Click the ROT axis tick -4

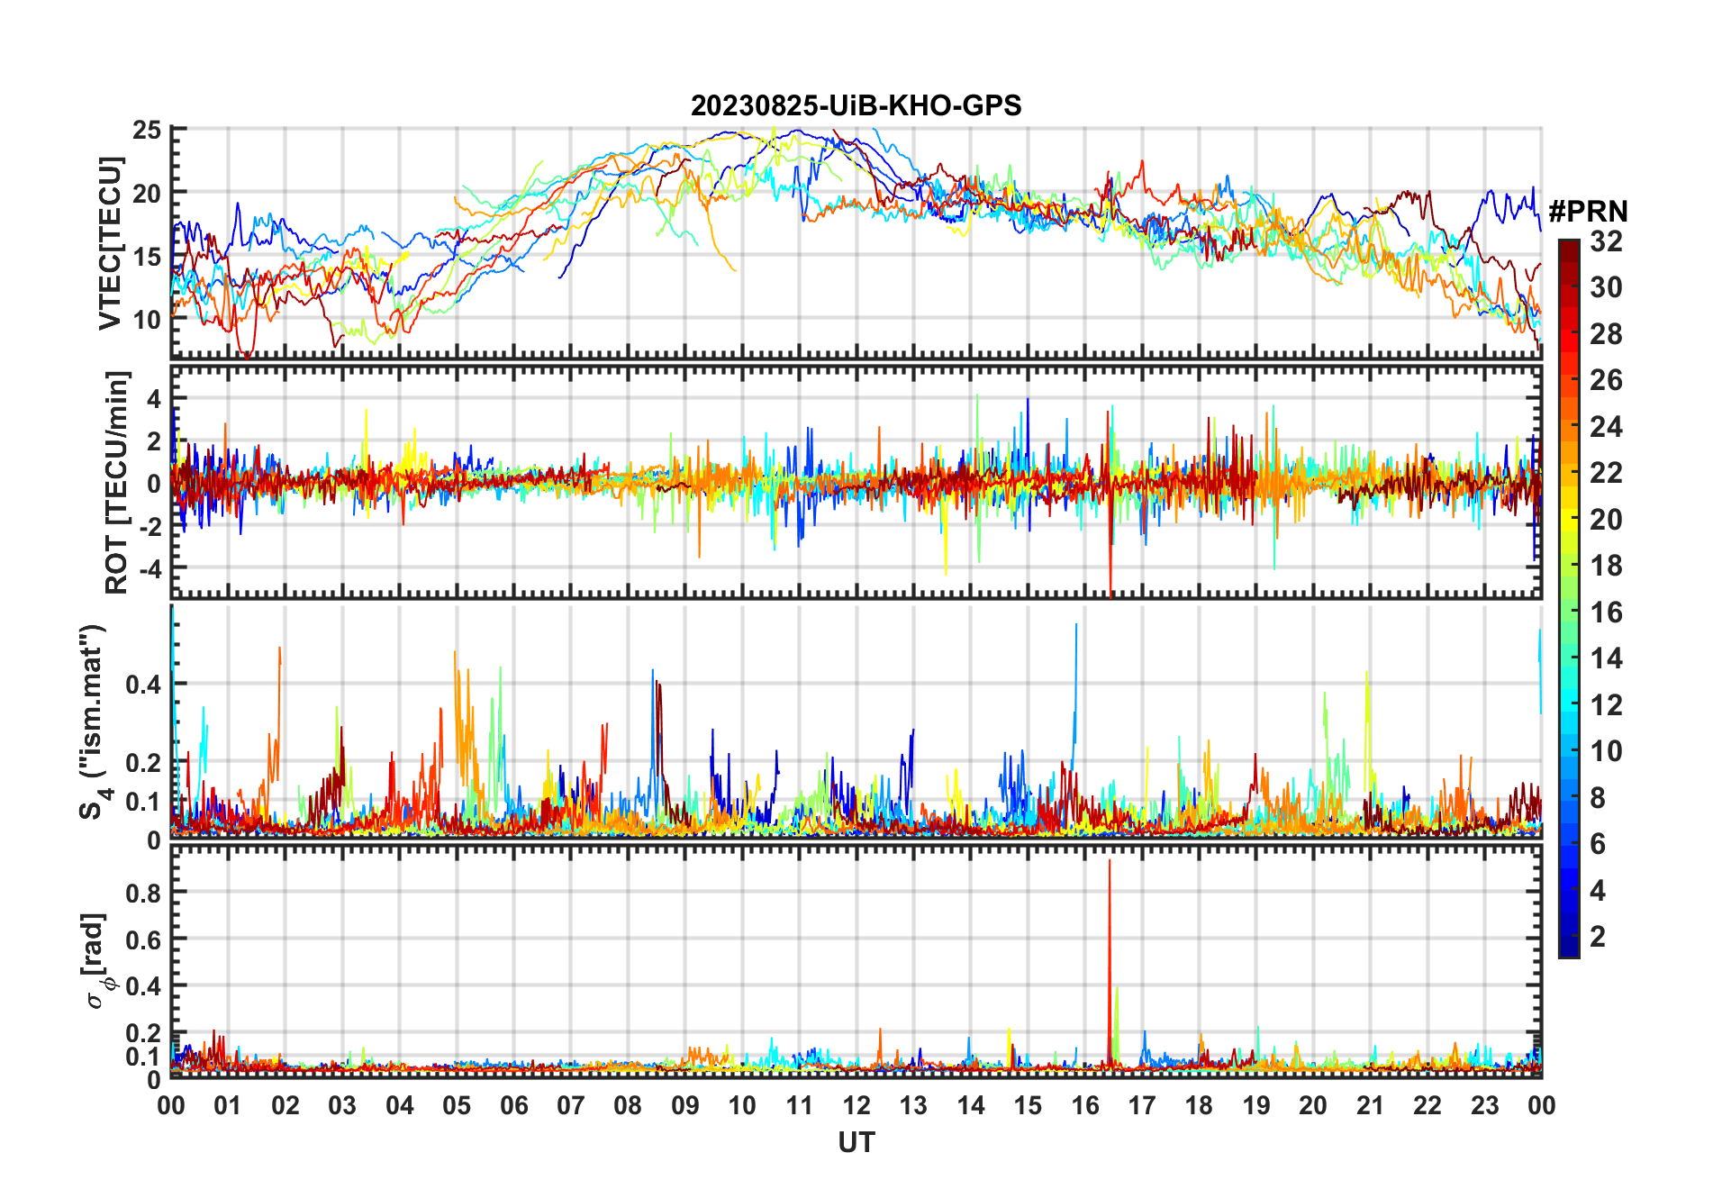[148, 568]
